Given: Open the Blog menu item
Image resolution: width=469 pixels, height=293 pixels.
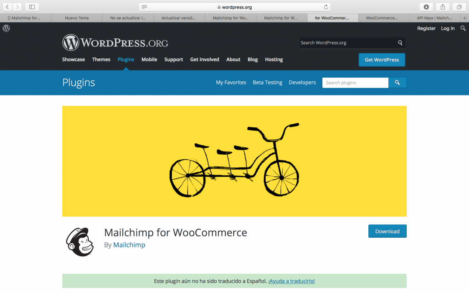Looking at the screenshot, I should tap(253, 60).
